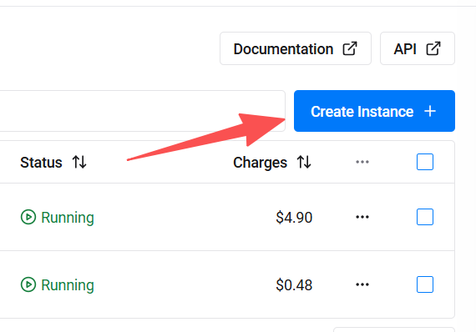This screenshot has height=332, width=476.
Task: Tick the select-all checkbox in the header
Action: (x=425, y=162)
